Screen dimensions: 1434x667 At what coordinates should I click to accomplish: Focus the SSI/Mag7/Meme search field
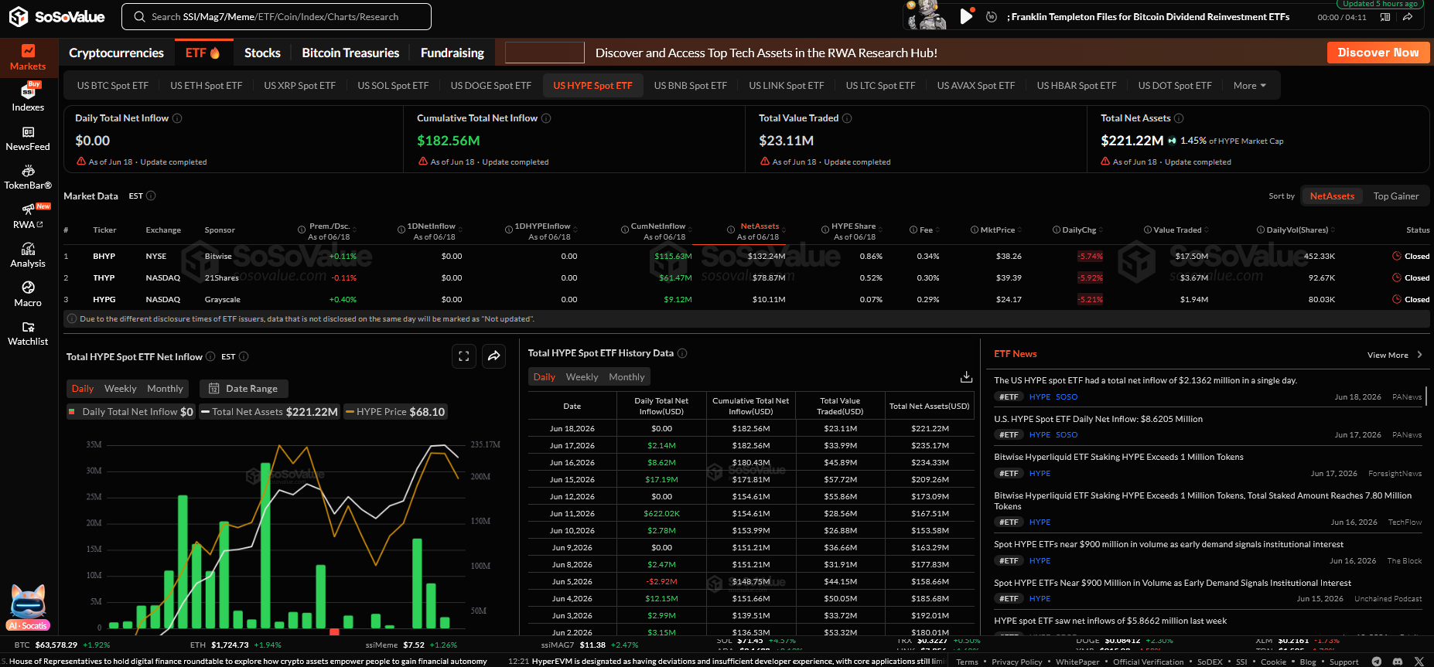(277, 16)
